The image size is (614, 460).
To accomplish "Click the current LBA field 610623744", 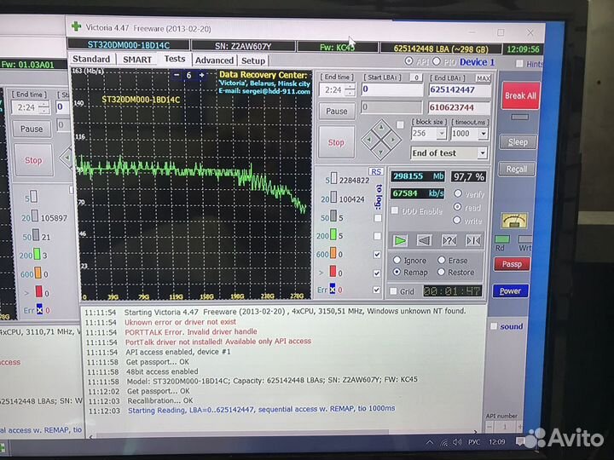I will coord(460,107).
